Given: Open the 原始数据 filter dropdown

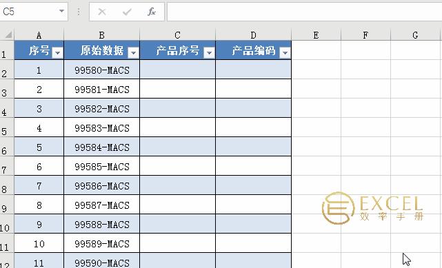Looking at the screenshot, I should pyautogui.click(x=133, y=52).
